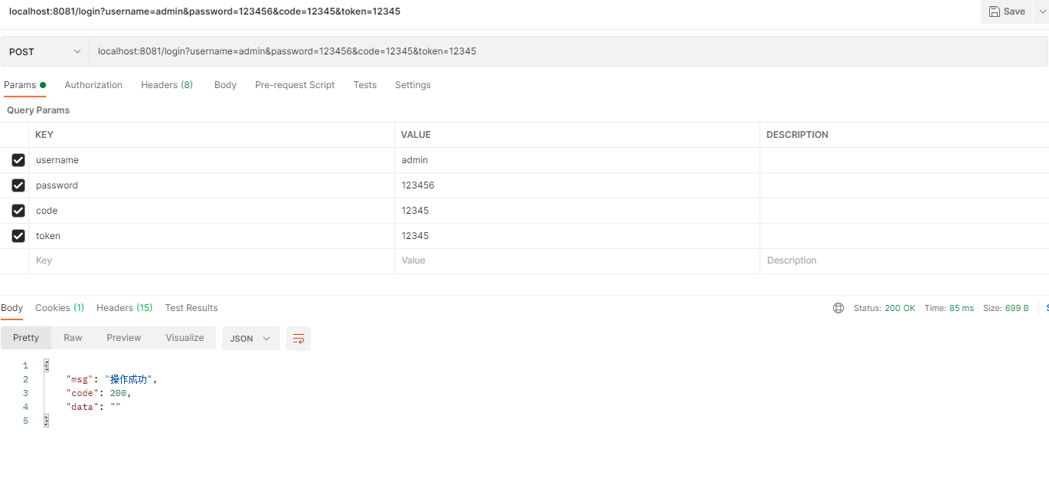Select the Pretty view button

pos(26,338)
